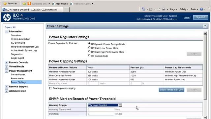This screenshot has width=211, height=119.
Task: Click Apply button for Power Regulator
Action: click(x=194, y=54)
